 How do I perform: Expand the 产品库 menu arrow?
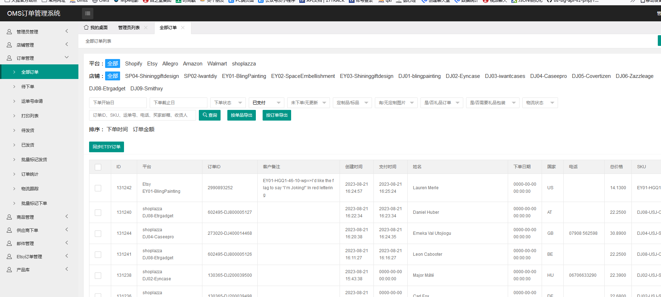[x=67, y=269]
